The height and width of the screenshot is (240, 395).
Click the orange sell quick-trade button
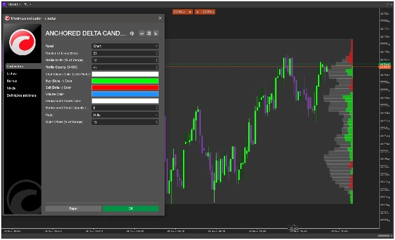[182, 12]
